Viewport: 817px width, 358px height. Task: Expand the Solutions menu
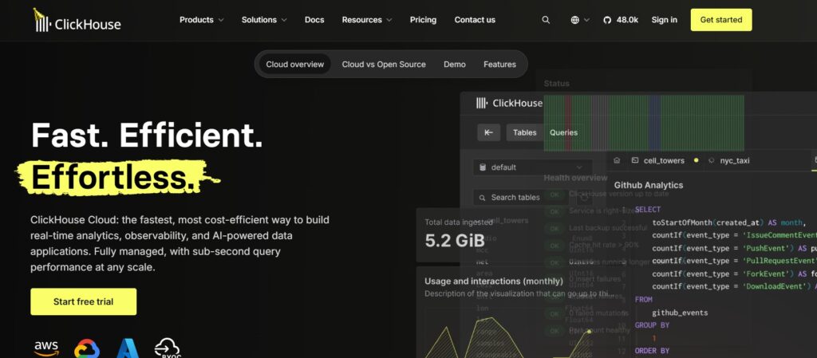click(x=263, y=20)
